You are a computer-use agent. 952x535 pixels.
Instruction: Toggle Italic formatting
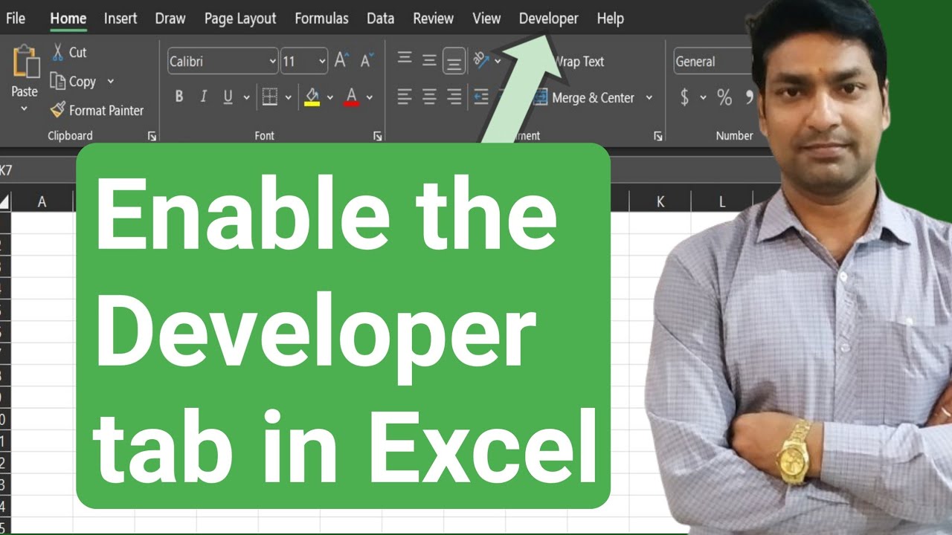203,97
